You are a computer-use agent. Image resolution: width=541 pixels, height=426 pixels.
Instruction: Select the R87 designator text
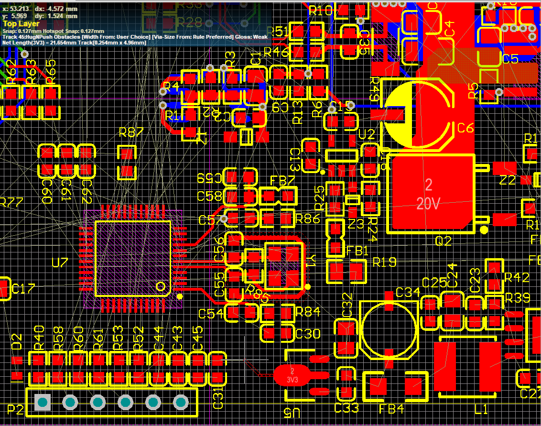coord(131,132)
